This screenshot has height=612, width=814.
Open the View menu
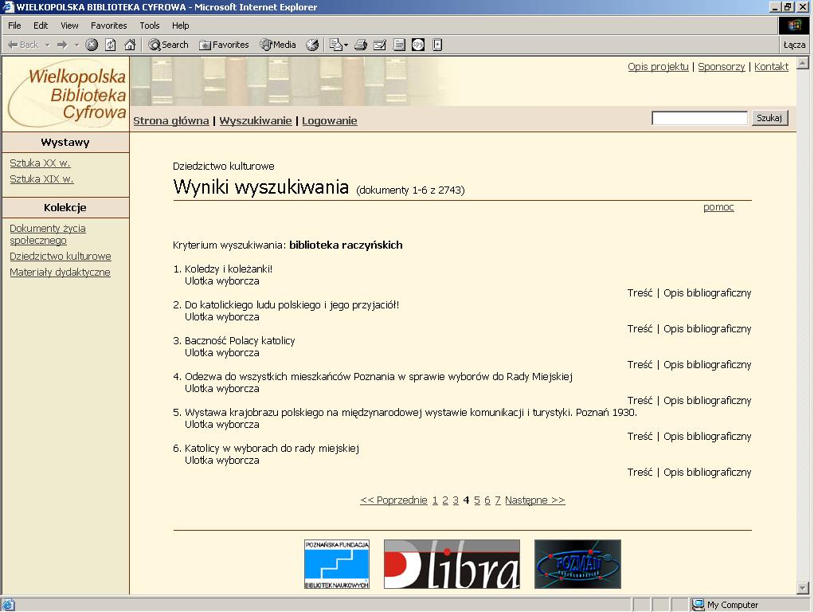(x=69, y=25)
